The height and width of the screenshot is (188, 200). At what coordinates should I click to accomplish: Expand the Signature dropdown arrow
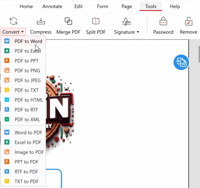(138, 32)
